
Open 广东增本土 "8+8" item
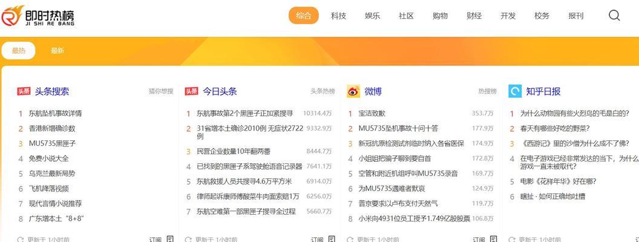[56, 219]
